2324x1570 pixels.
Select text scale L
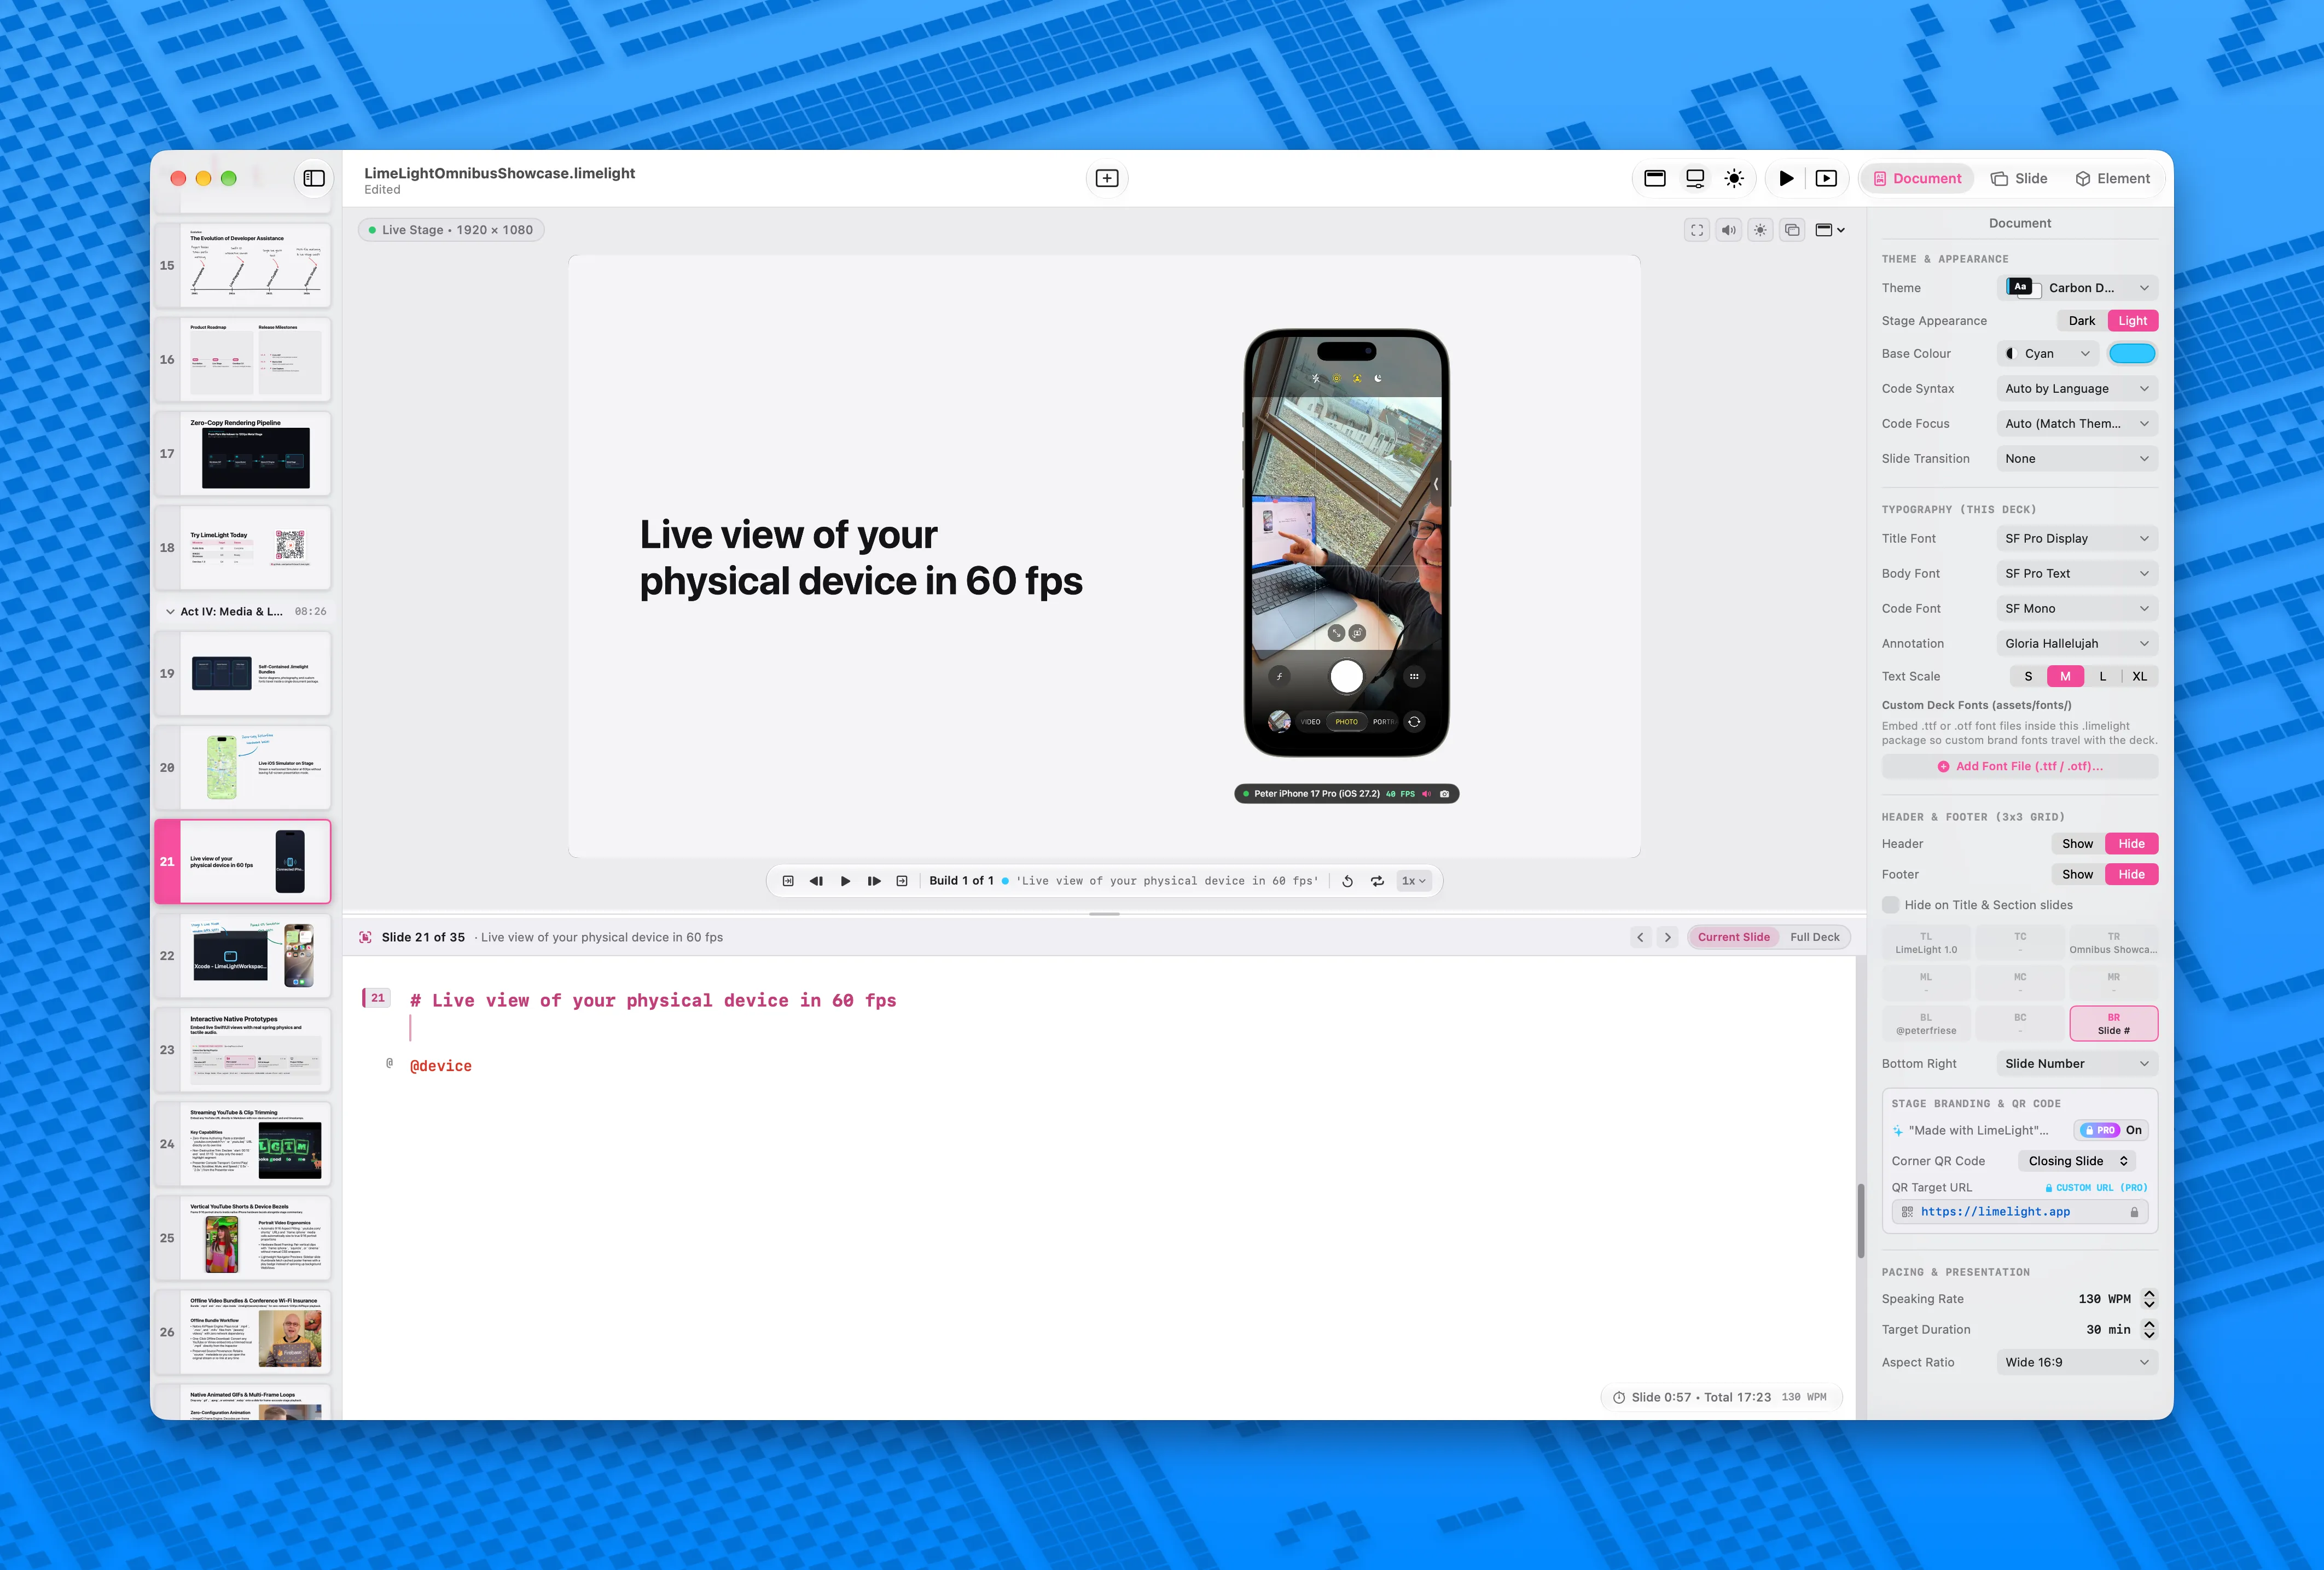click(2102, 676)
